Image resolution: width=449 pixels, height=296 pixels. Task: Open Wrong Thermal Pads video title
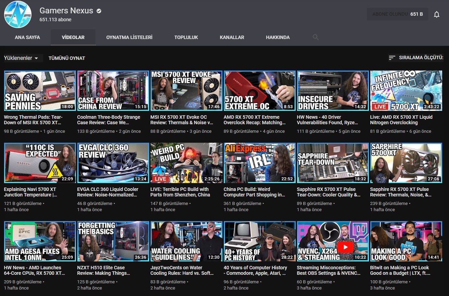coord(33,120)
